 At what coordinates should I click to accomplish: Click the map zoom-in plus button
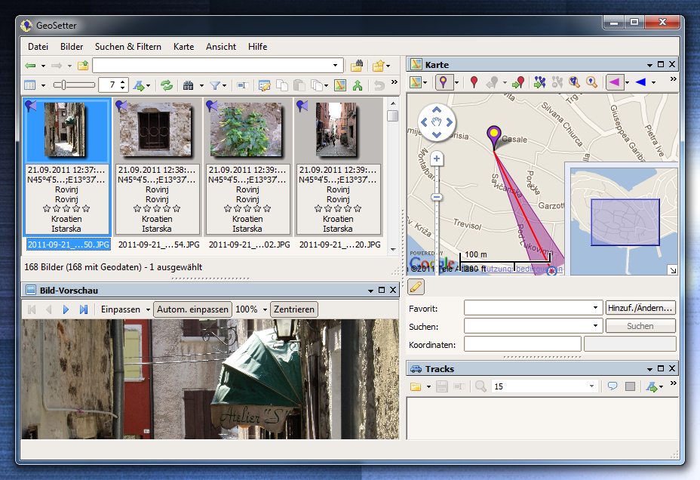[x=437, y=159]
